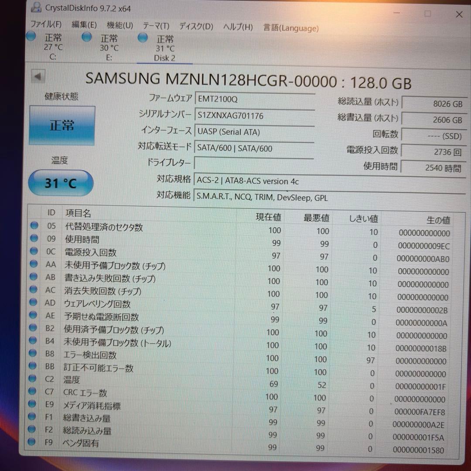
Task: Click the status dot for attribute AE
Action: click(x=33, y=315)
